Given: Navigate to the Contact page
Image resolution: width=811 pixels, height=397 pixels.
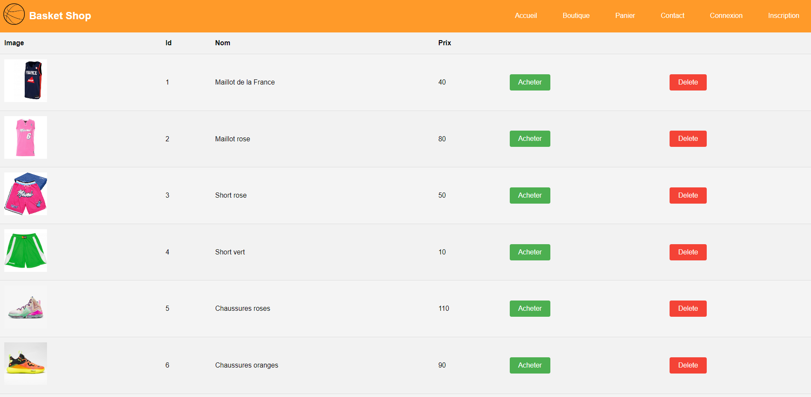Looking at the screenshot, I should [673, 15].
